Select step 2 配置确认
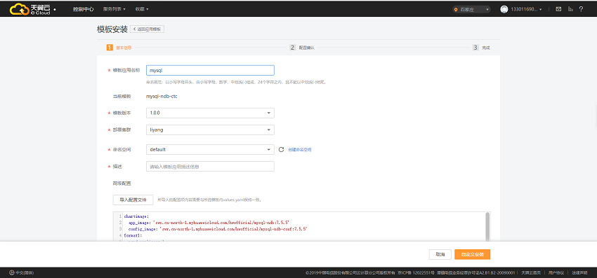597x278 pixels. pyautogui.click(x=302, y=48)
